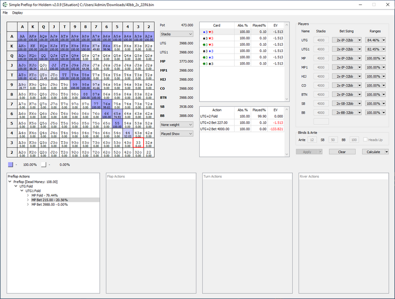Expand the MP Bet 215.00 node
The width and height of the screenshot is (395, 299).
(x=28, y=200)
